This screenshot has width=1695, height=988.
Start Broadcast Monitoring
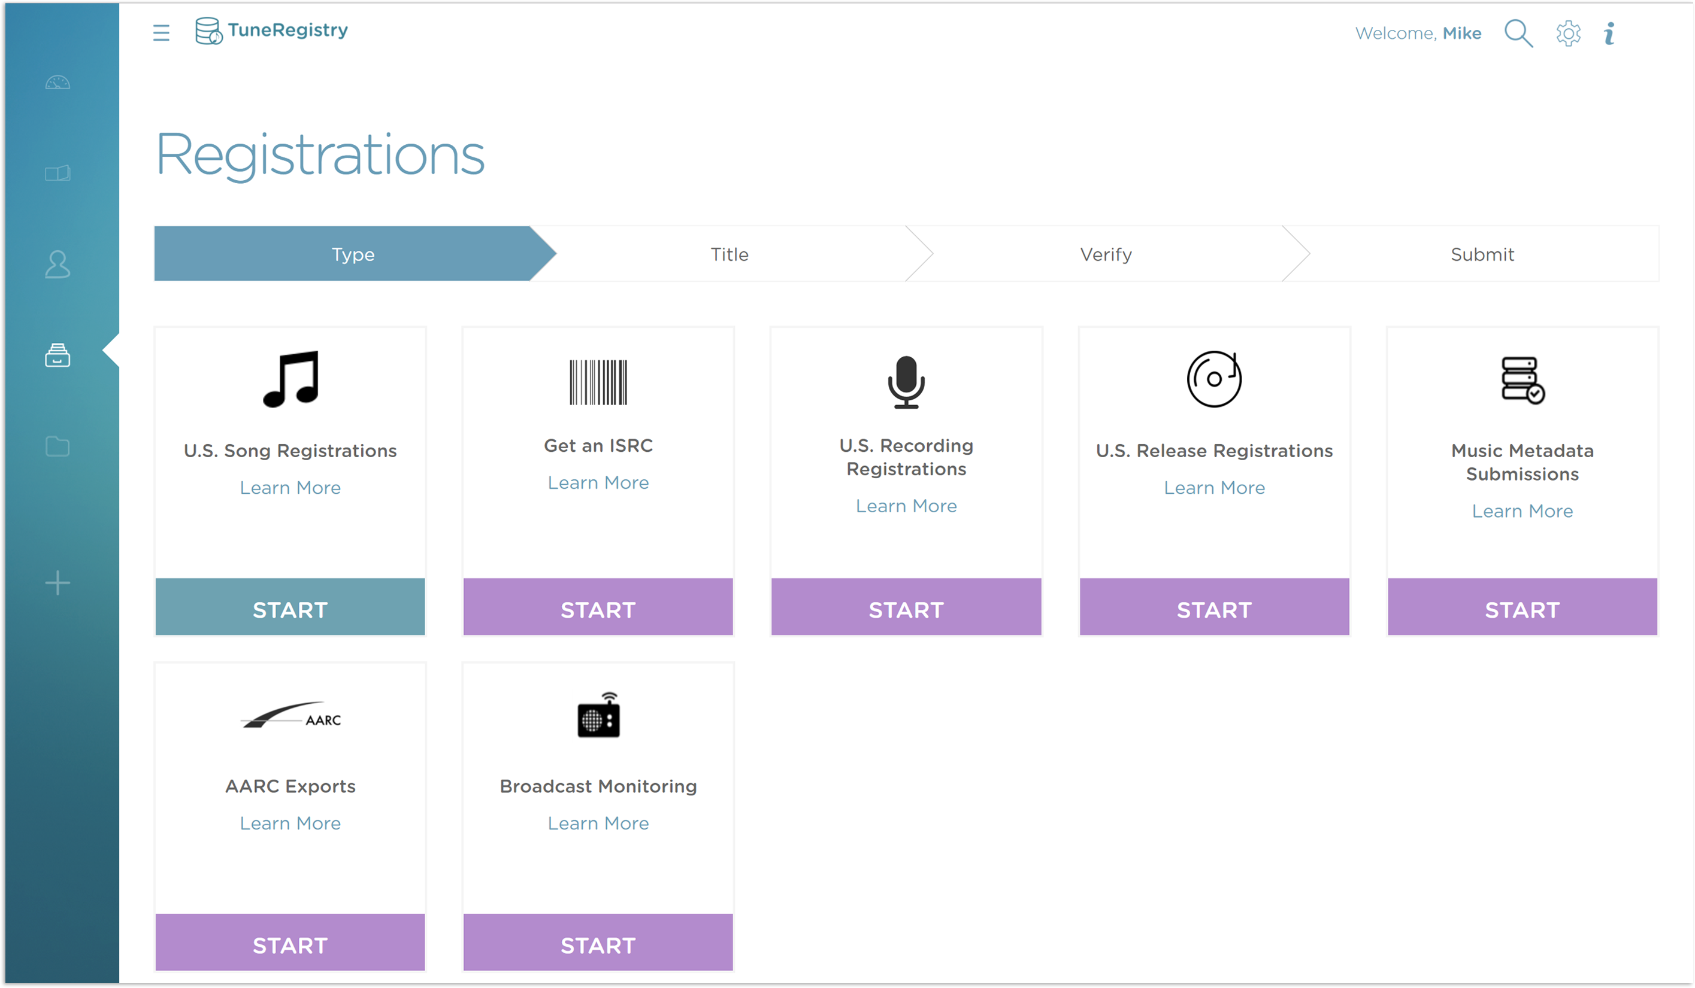click(598, 943)
